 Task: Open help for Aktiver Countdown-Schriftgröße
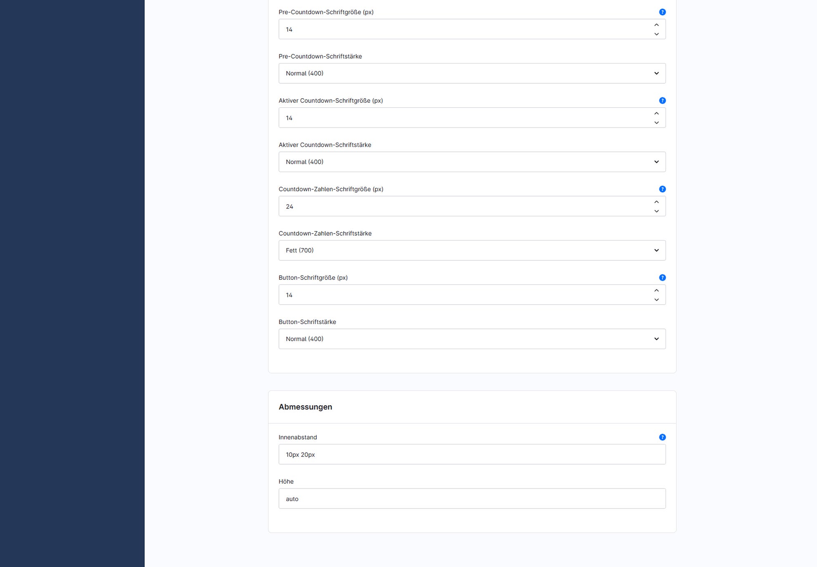pos(662,101)
